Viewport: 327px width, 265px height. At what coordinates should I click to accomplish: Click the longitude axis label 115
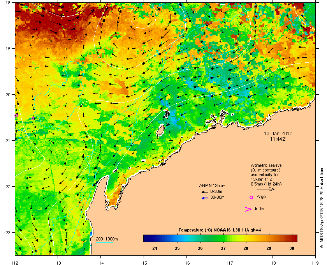pyautogui.click(x=144, y=263)
